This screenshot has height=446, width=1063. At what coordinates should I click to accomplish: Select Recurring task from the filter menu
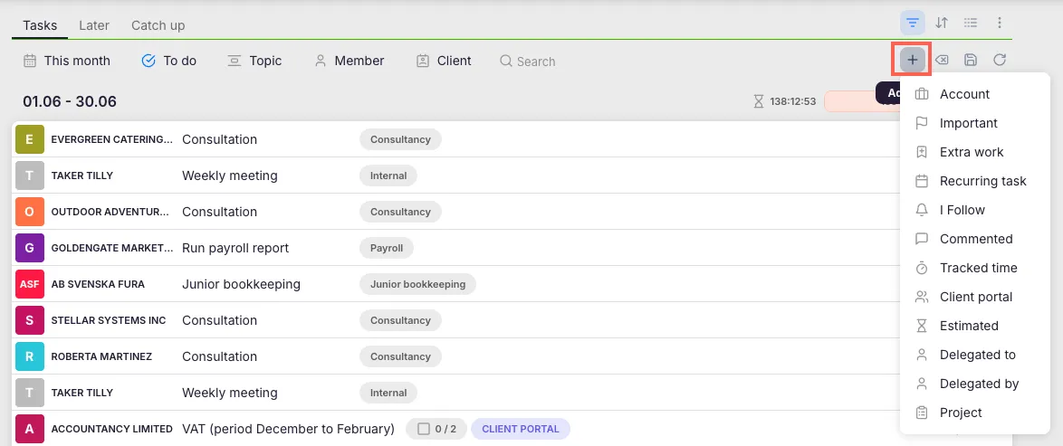pyautogui.click(x=982, y=181)
